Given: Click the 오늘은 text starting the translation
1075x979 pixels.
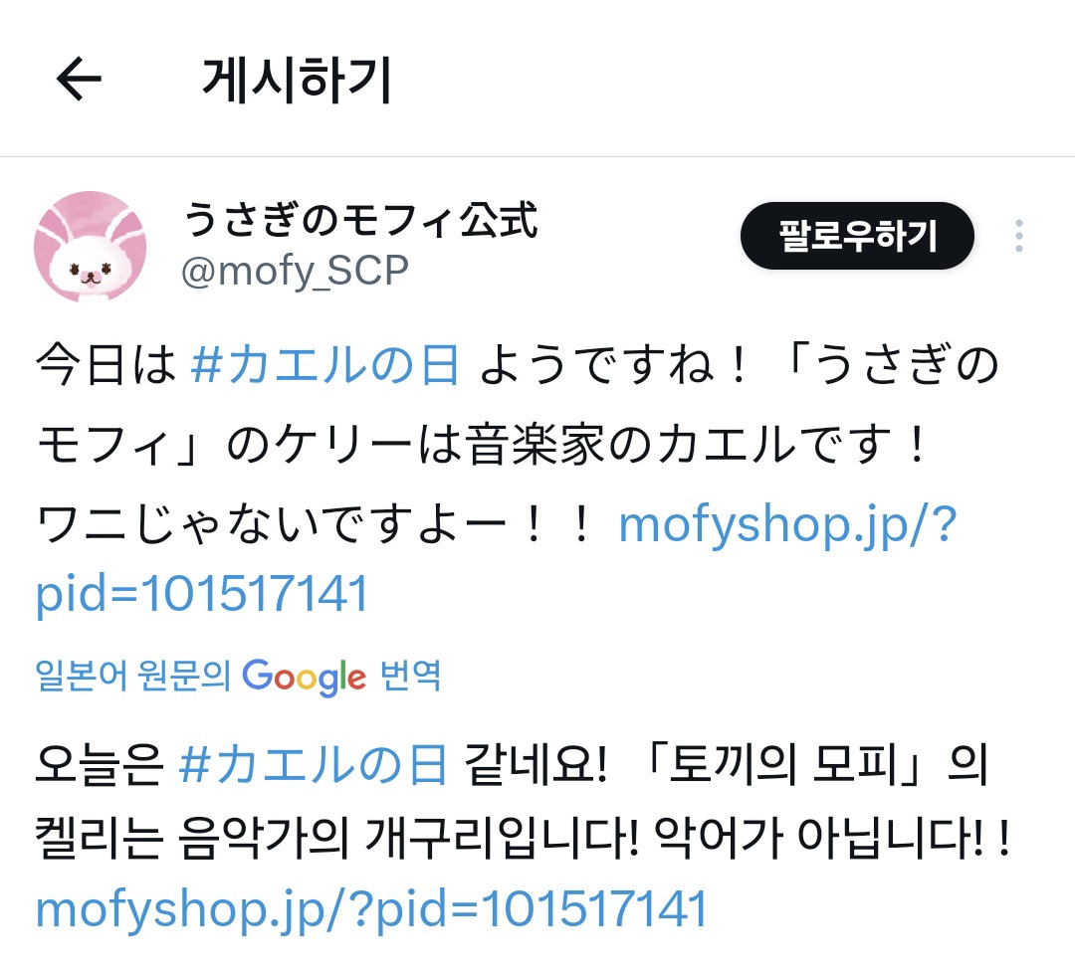Looking at the screenshot, I should coord(100,765).
